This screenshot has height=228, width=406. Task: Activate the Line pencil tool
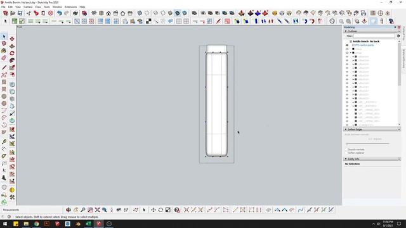click(x=4, y=68)
